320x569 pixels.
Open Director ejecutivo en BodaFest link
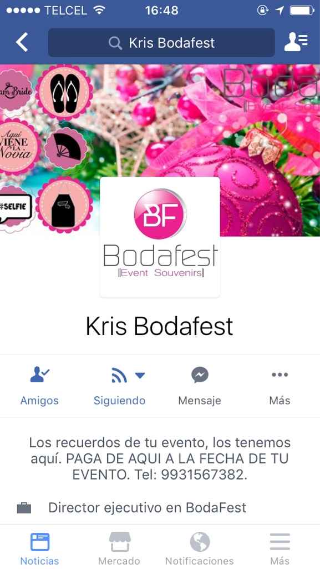click(x=147, y=508)
